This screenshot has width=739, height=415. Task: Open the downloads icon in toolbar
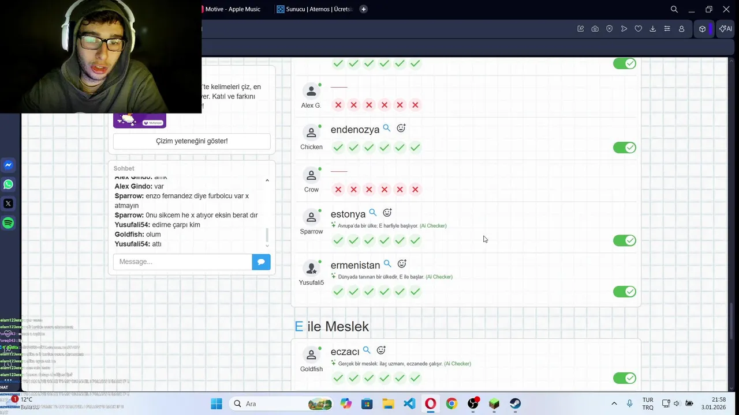(653, 29)
